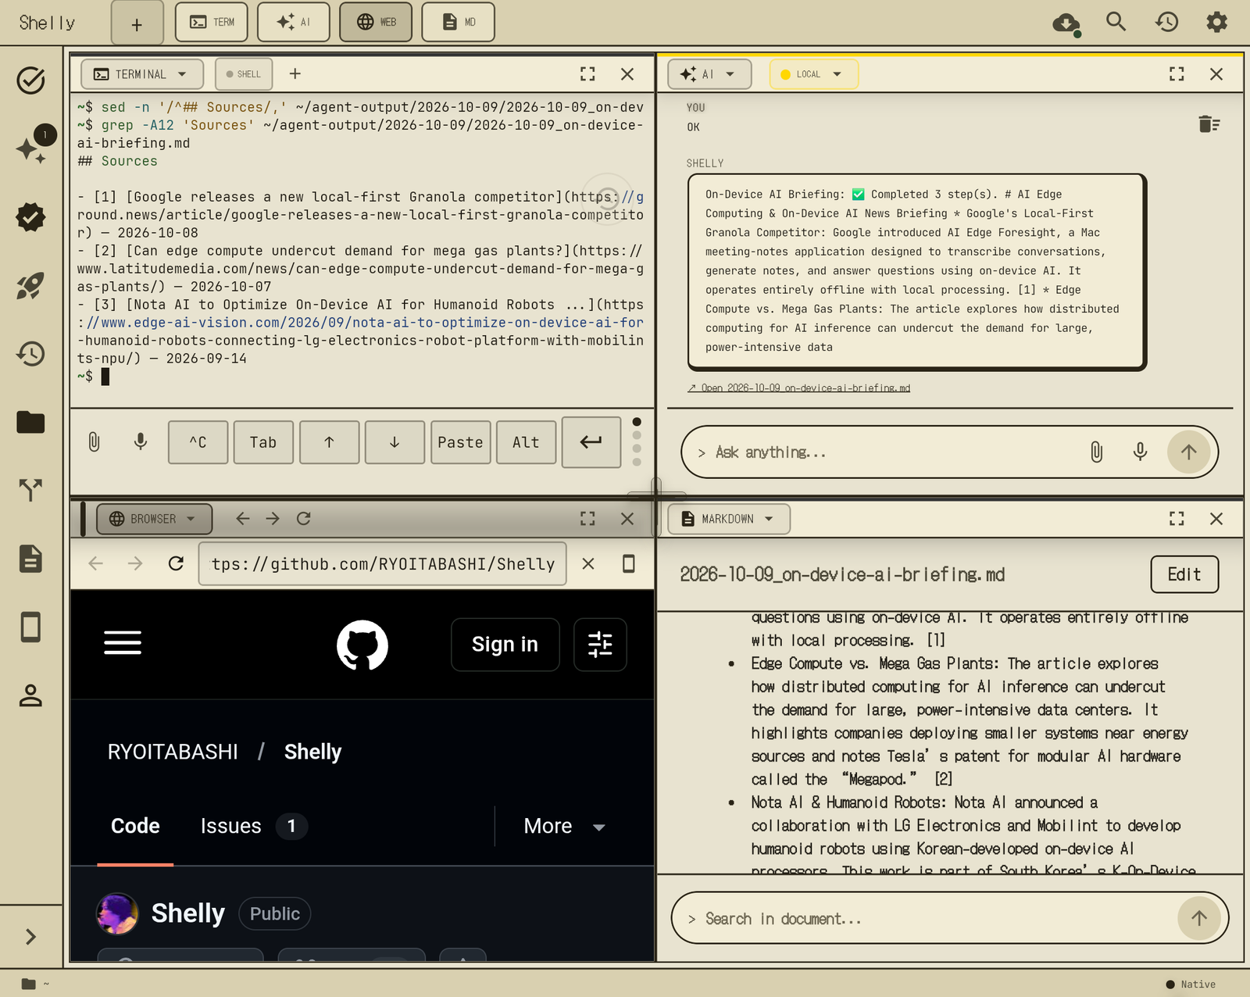Open GitHub sliders options button
The width and height of the screenshot is (1250, 997).
coord(600,645)
